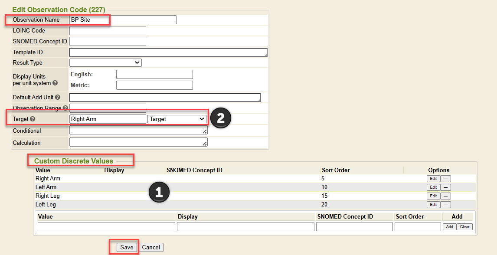Click help icon beside Observation Range

coord(65,108)
